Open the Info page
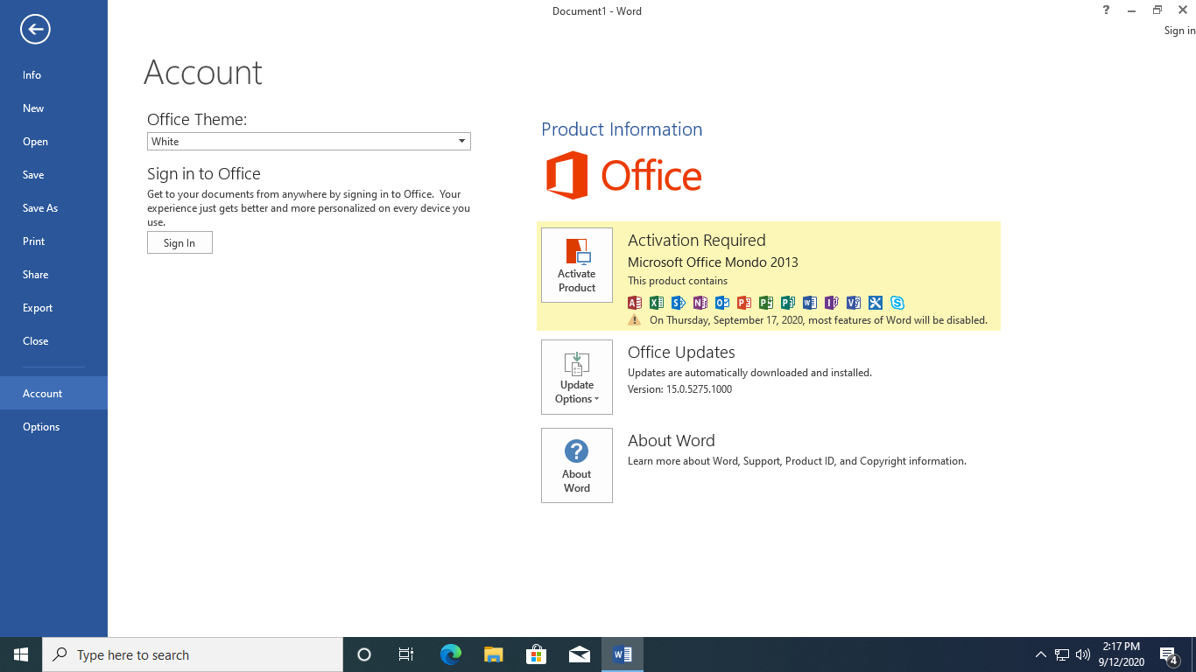1196x672 pixels. pyautogui.click(x=53, y=75)
